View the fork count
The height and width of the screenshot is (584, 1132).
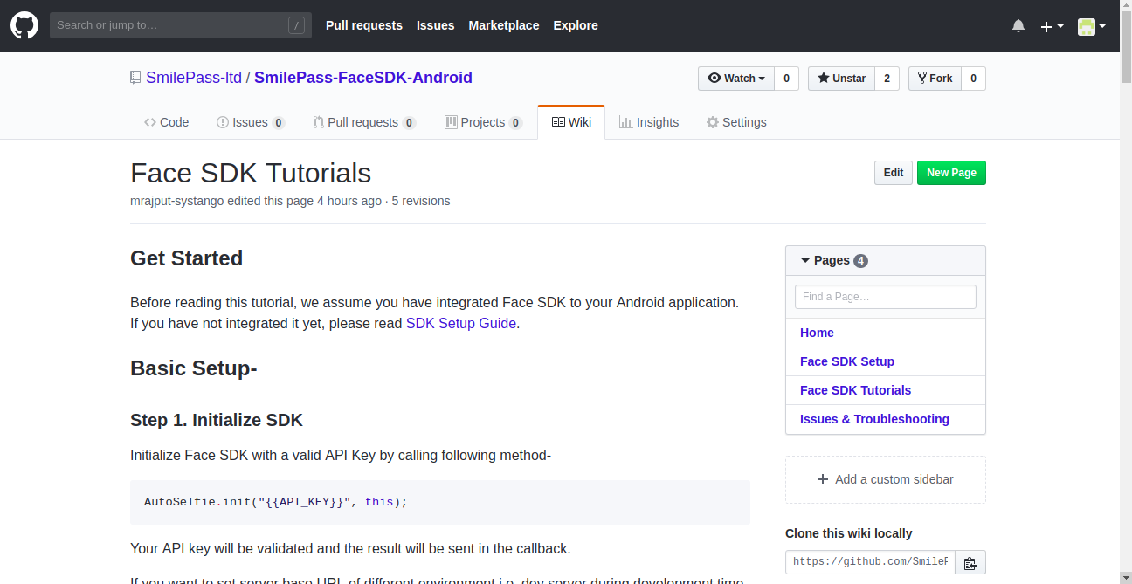click(973, 79)
